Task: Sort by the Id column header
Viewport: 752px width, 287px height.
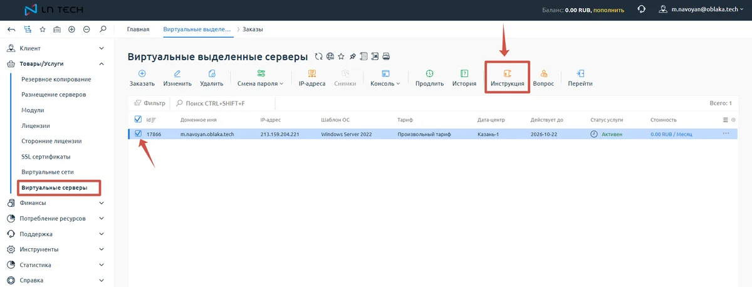Action: [x=151, y=120]
